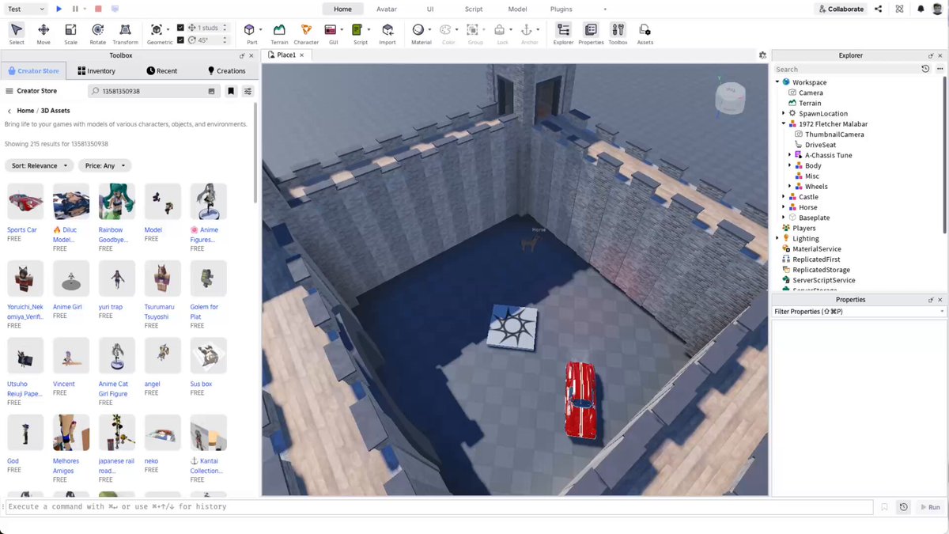Open the Inventory tab in Toolbox

(x=96, y=70)
